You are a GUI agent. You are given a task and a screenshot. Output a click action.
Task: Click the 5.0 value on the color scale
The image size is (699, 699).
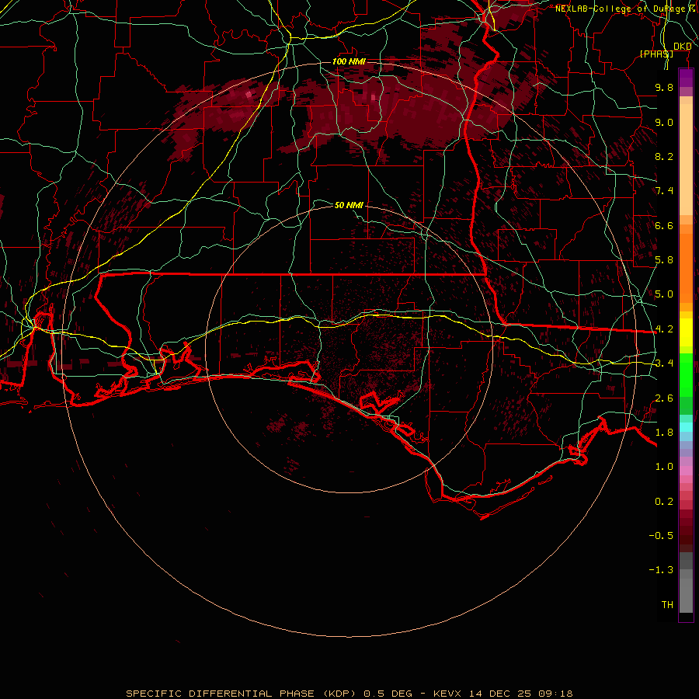(x=664, y=294)
